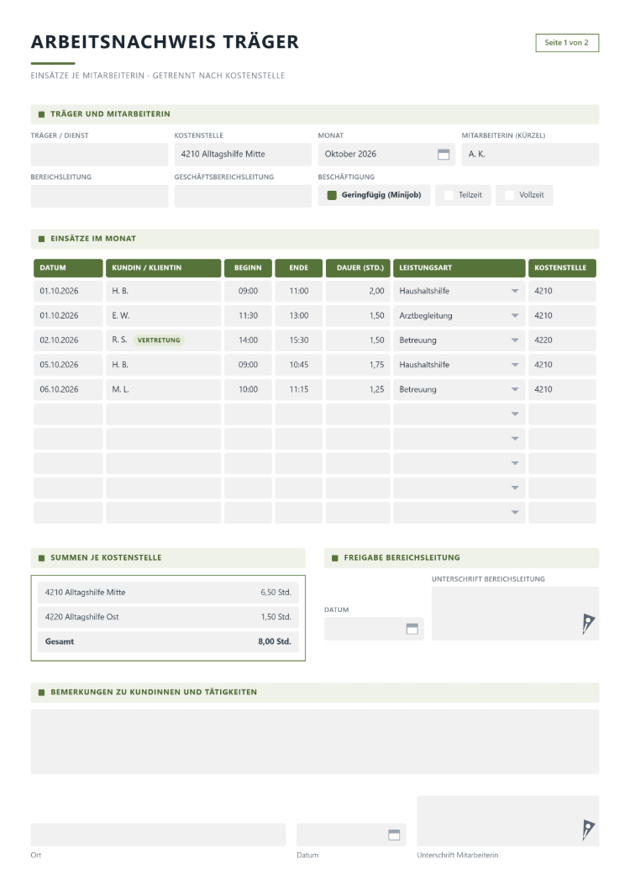Click summary row 4210 Alltagshilfe Mitte 6,50 Std.
Viewport: 630px width, 891px height.
[x=168, y=593]
